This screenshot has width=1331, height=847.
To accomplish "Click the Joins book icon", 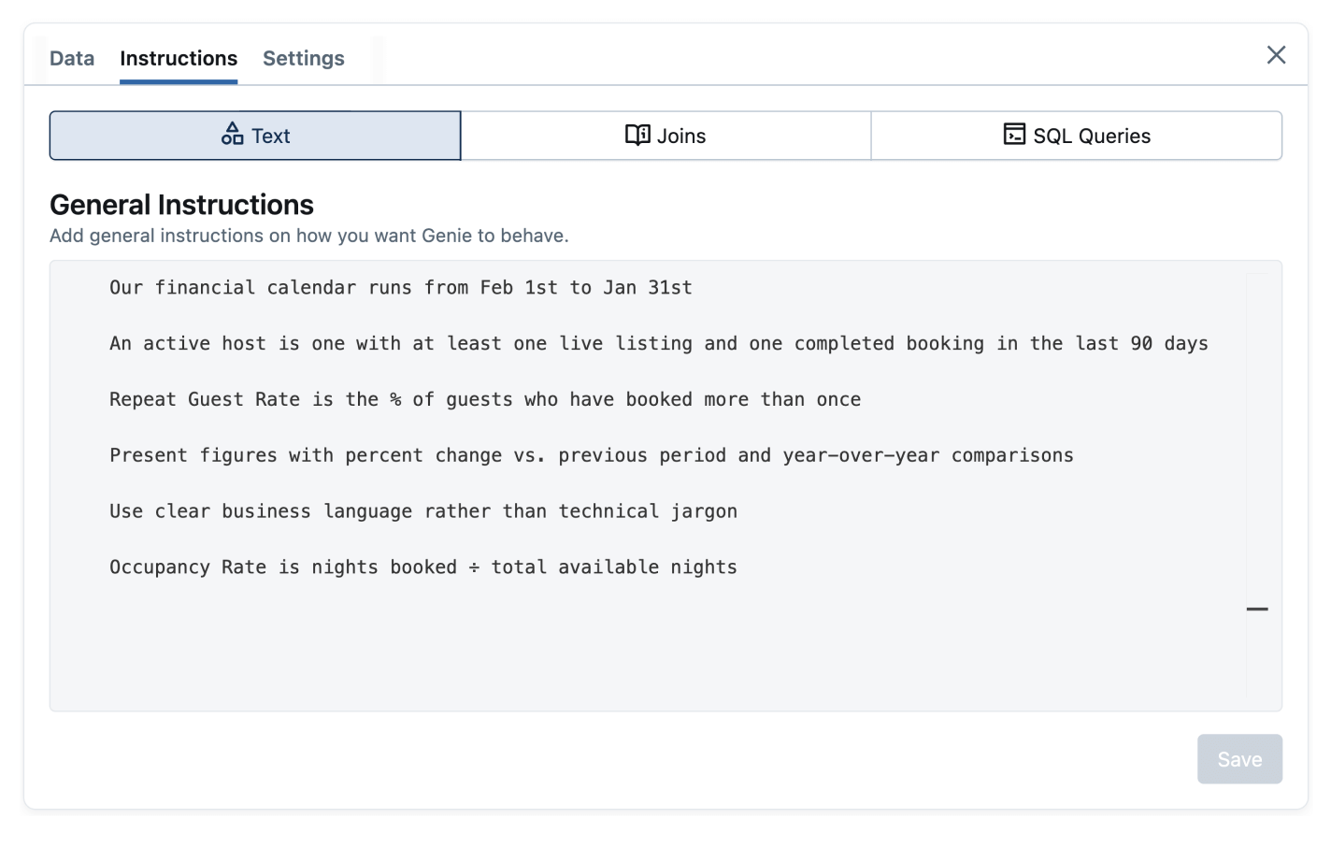I will tap(637, 135).
